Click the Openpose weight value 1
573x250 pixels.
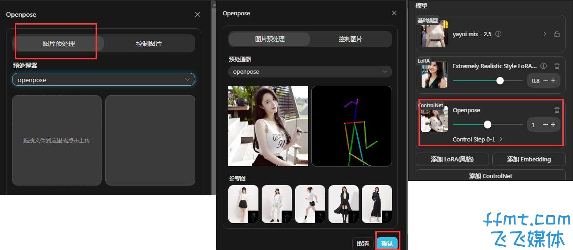(x=534, y=125)
